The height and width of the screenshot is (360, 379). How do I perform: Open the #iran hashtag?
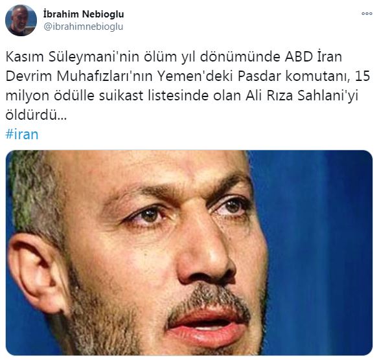pos(22,134)
